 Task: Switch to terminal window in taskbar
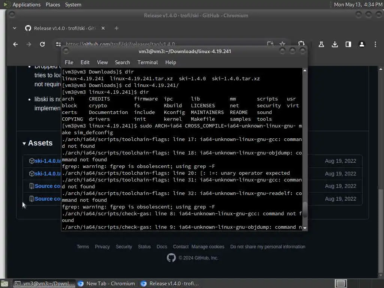(44, 283)
